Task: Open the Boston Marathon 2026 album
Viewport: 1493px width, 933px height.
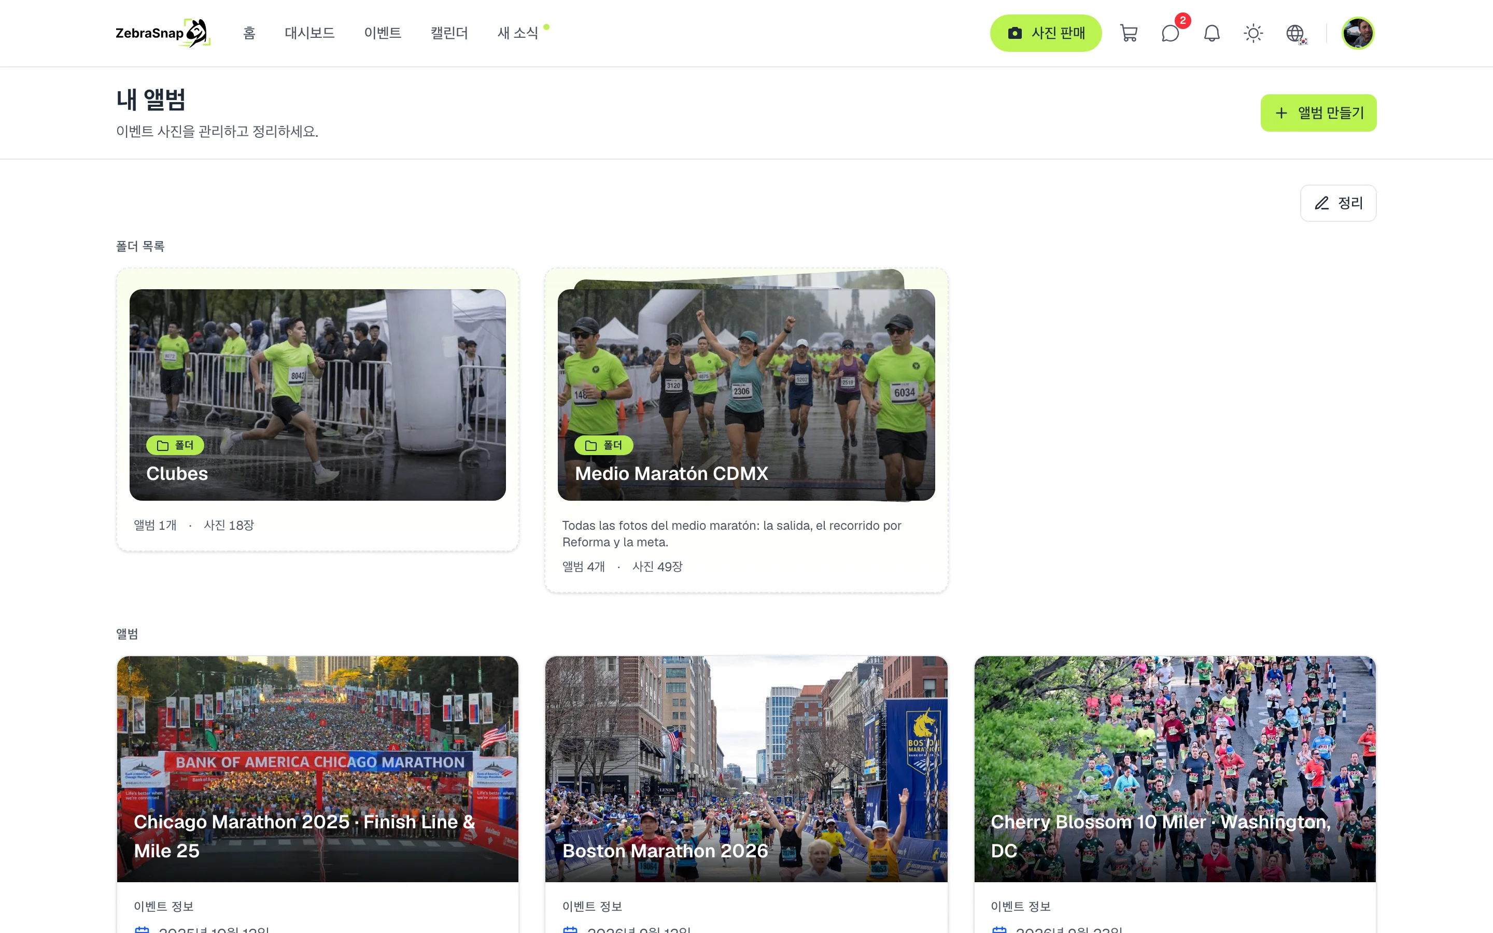Action: [x=746, y=769]
